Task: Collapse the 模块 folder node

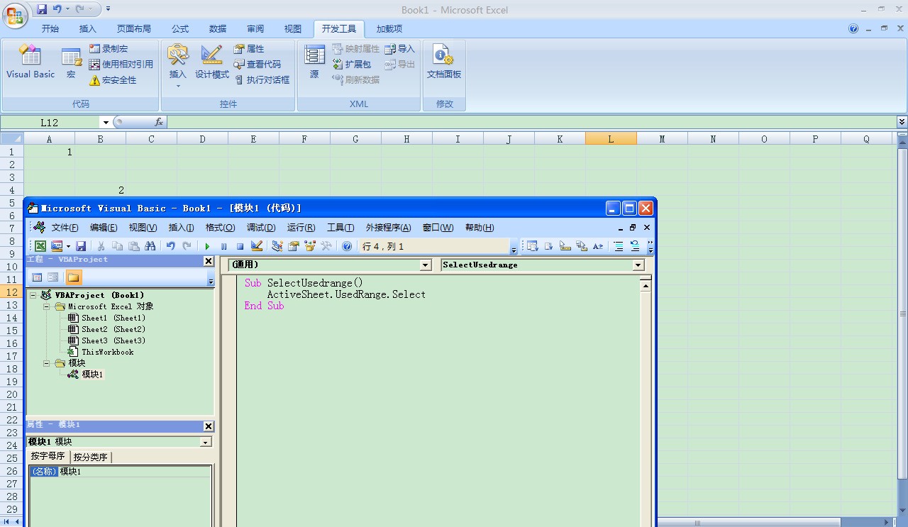Action: [47, 363]
